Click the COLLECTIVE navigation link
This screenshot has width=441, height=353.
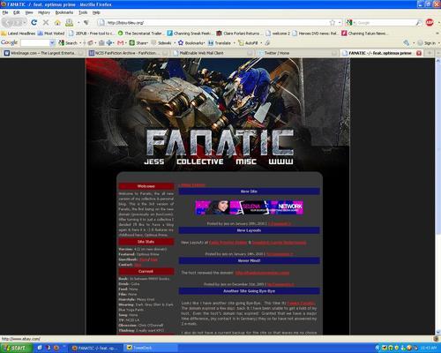coord(200,161)
